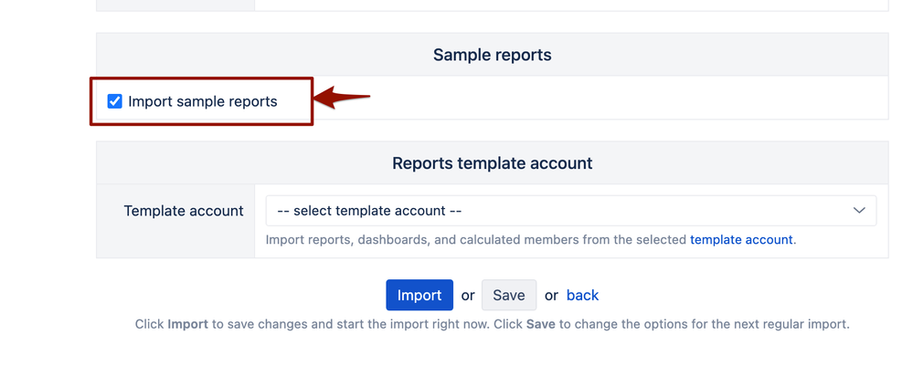
Task: Go back using the back link
Action: 582,295
